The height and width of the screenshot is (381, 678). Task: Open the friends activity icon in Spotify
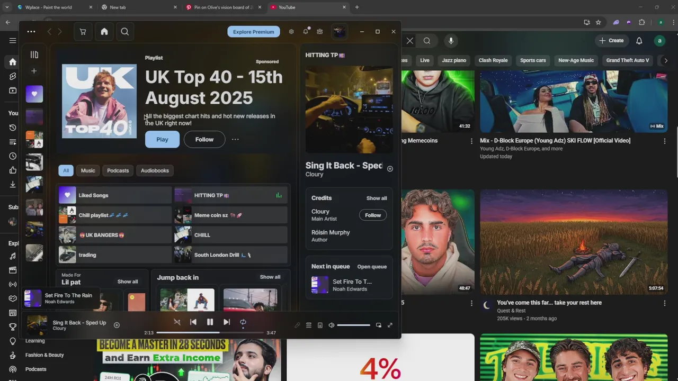pos(320,32)
